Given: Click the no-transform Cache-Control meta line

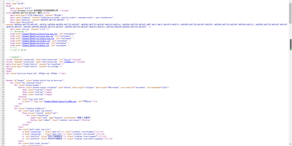Looking at the screenshot, I should (x=35, y=64).
